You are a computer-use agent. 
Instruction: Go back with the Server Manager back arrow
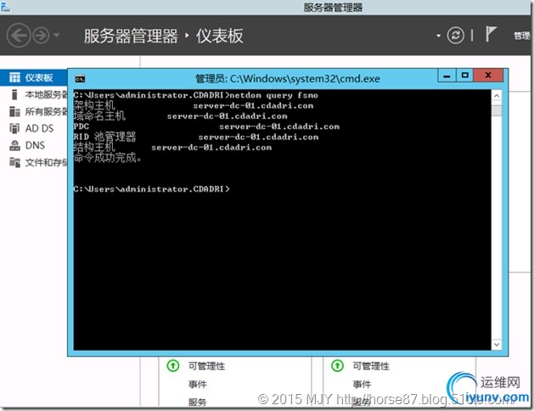point(19,35)
